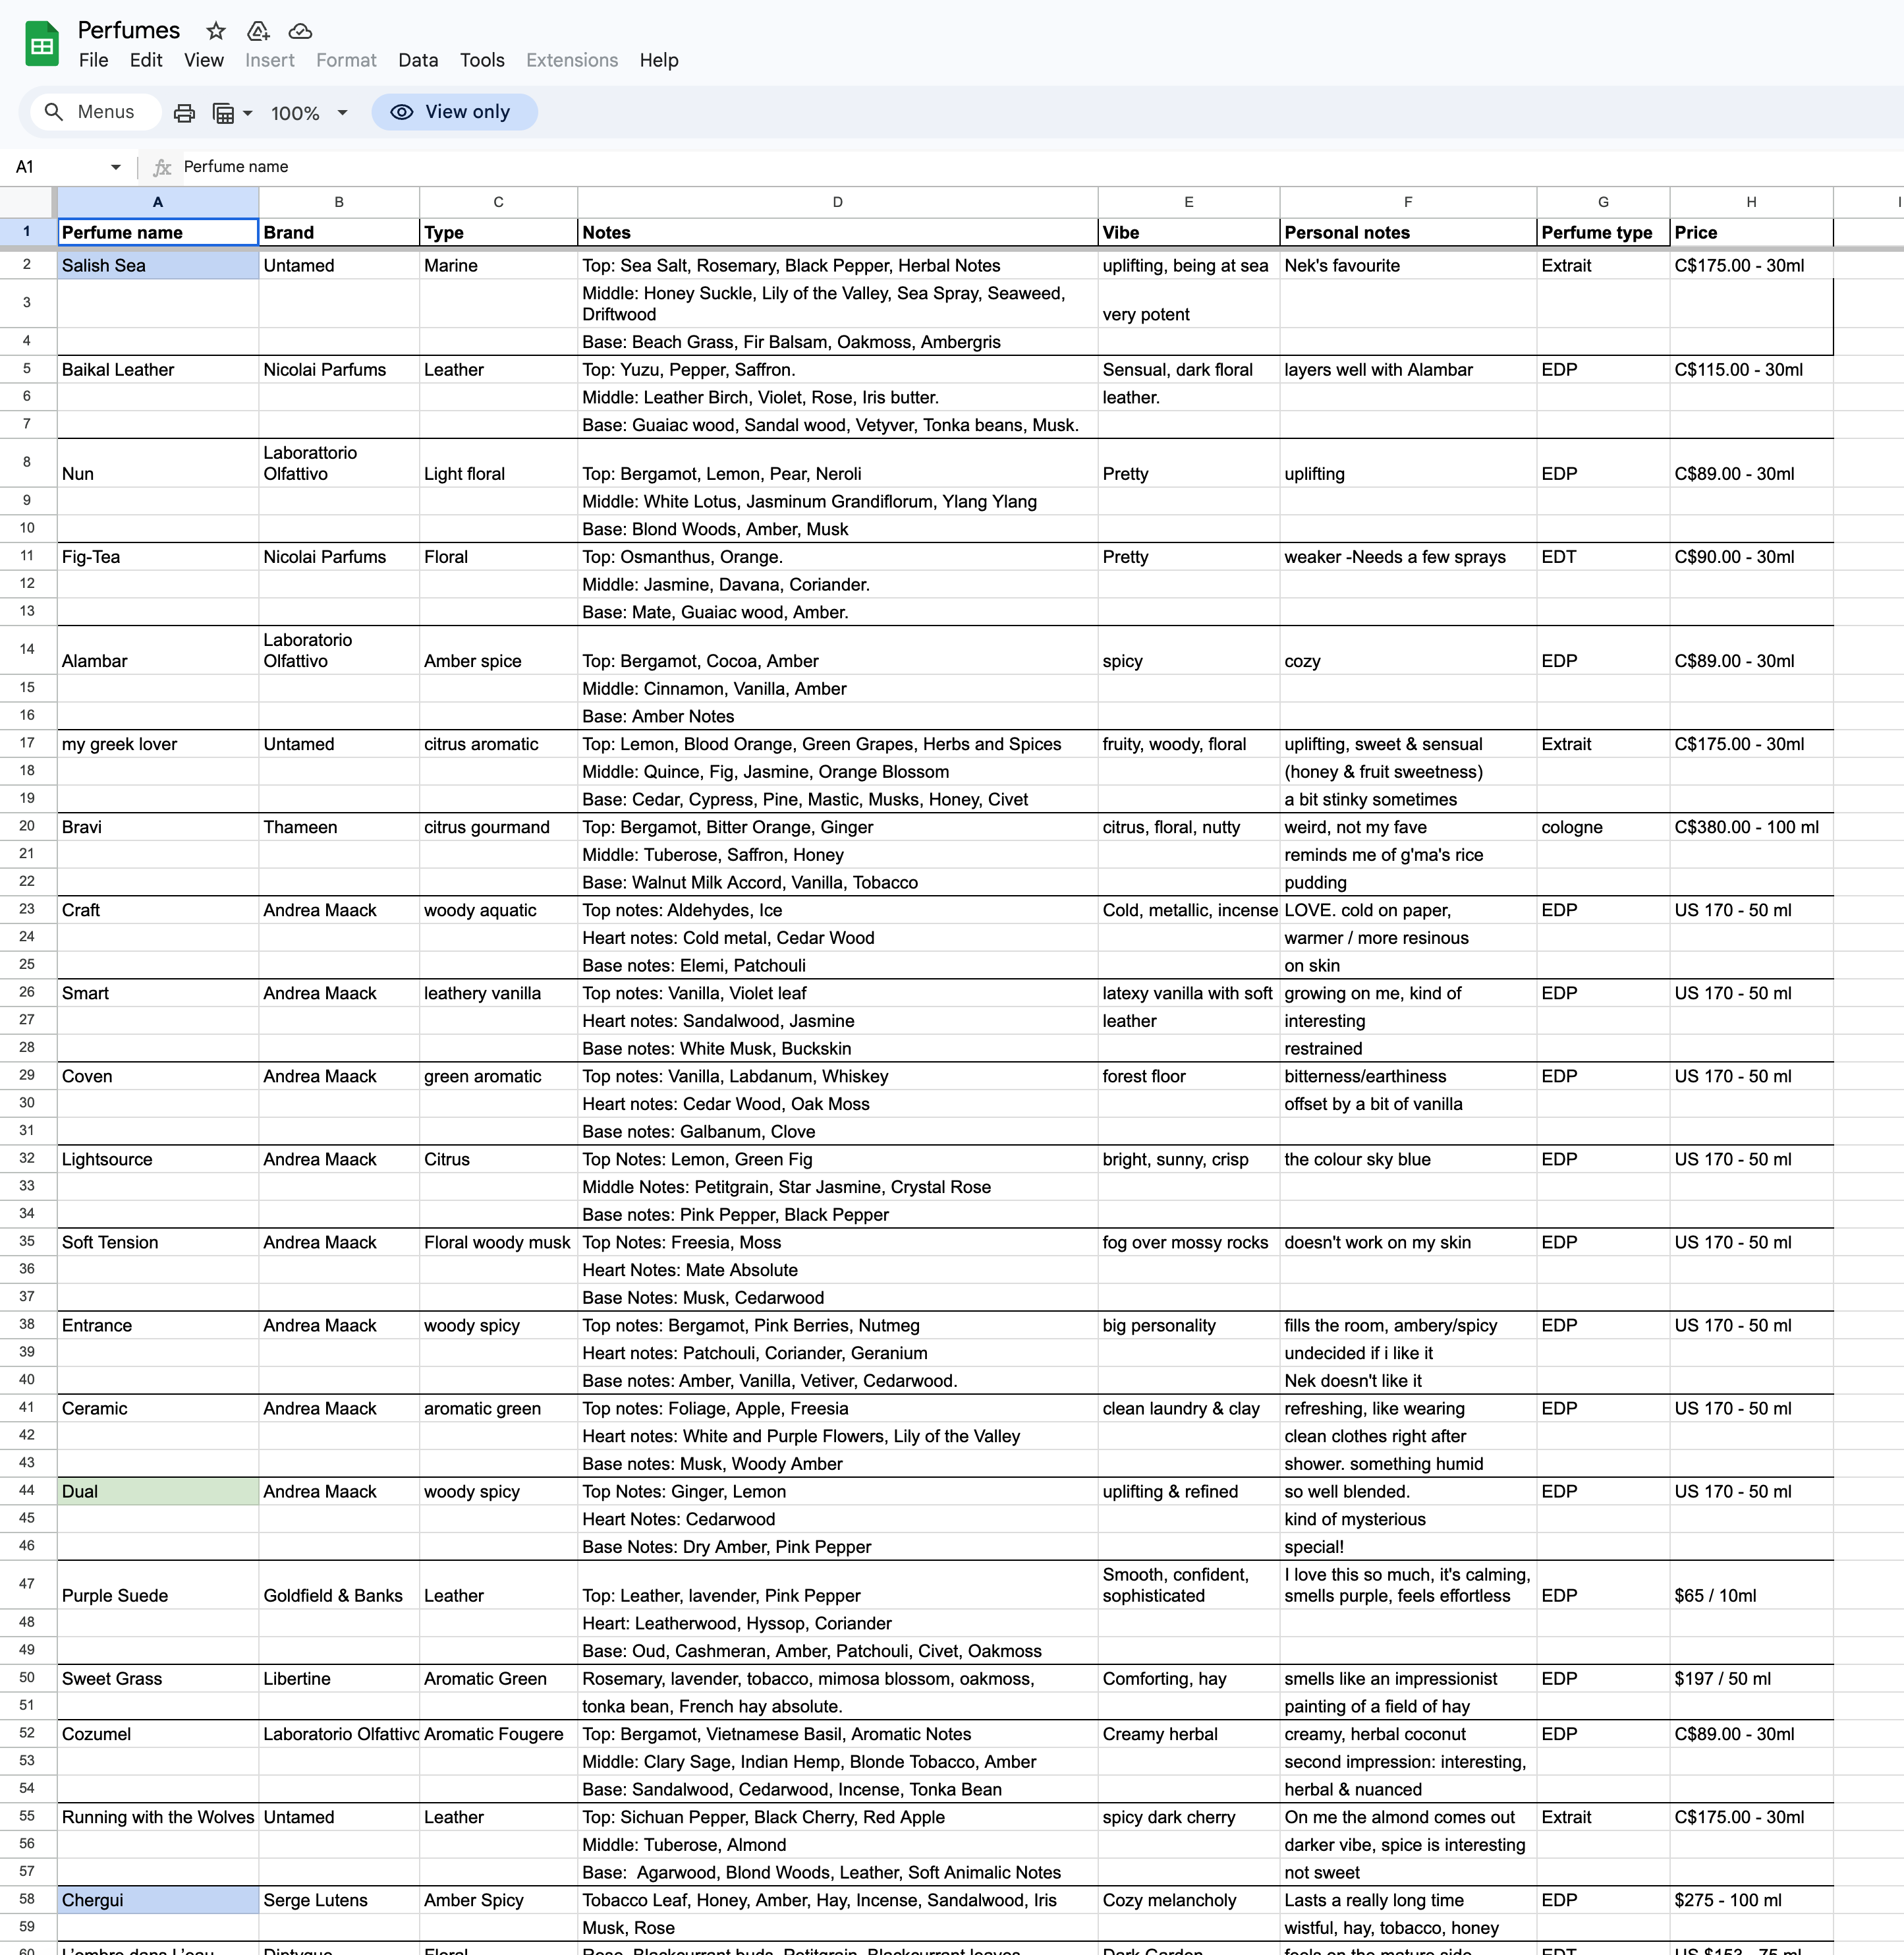Check the cloud save status icon
The width and height of the screenshot is (1904, 1955).
tap(300, 31)
